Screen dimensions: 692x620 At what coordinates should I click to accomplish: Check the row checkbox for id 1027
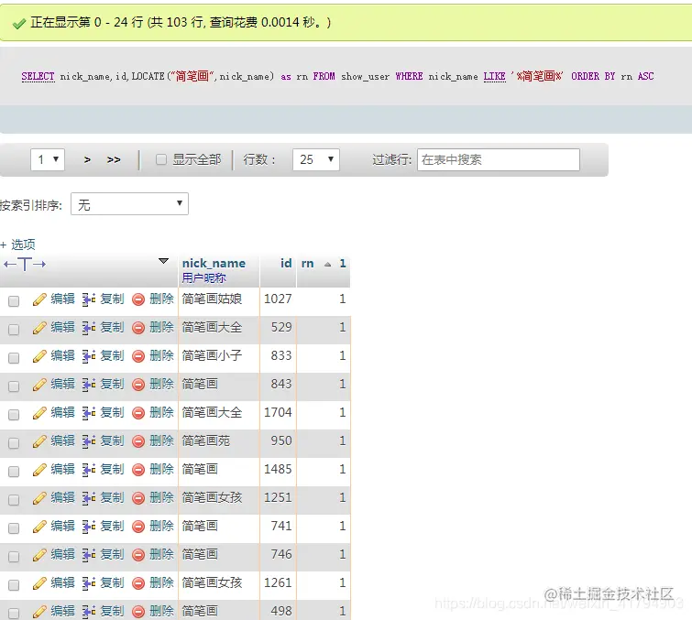[x=14, y=301]
